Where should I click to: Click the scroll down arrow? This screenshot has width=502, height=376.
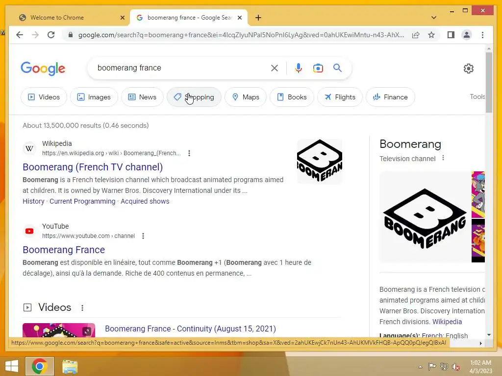[x=489, y=335]
